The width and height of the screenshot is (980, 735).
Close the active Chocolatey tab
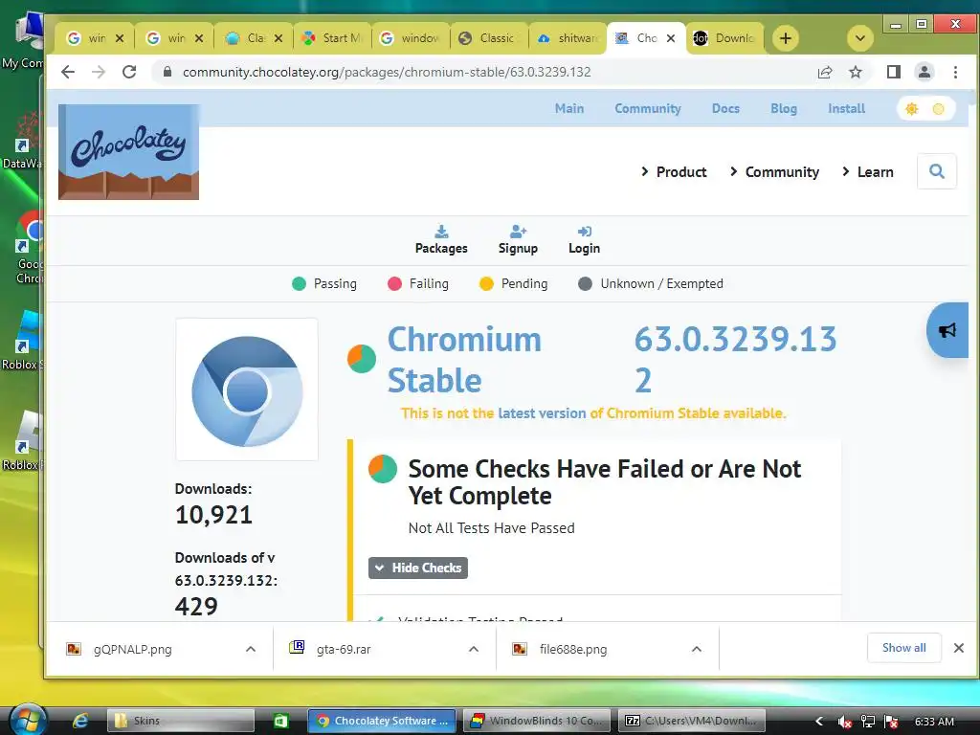click(x=671, y=38)
